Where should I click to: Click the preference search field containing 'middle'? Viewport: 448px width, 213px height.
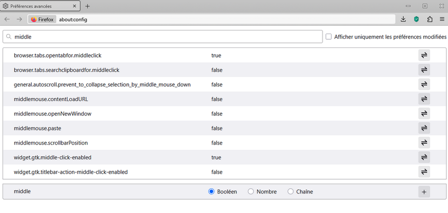(x=166, y=37)
